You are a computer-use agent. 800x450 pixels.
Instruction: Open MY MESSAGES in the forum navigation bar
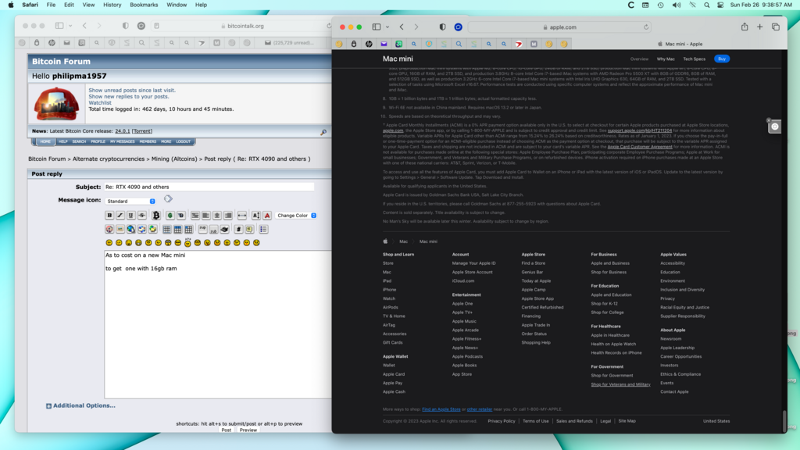click(x=123, y=142)
